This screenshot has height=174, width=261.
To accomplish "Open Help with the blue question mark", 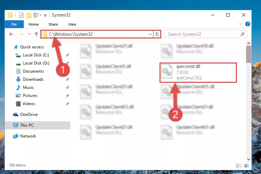I will click(x=247, y=24).
